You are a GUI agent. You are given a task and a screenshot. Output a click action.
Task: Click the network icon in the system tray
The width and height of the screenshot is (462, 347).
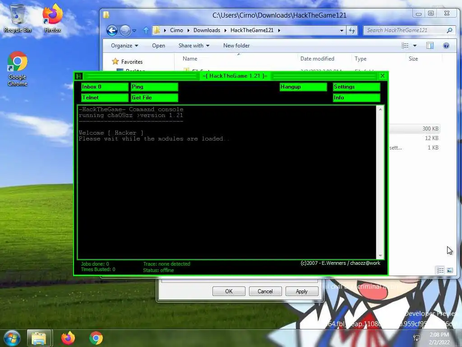pyautogui.click(x=416, y=338)
